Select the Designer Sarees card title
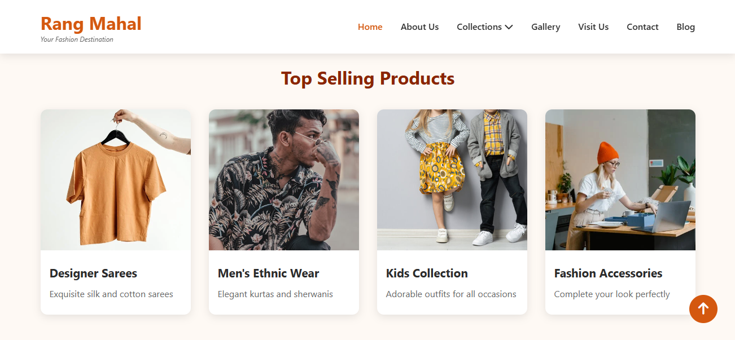Screen dimensions: 735x340 (x=93, y=273)
